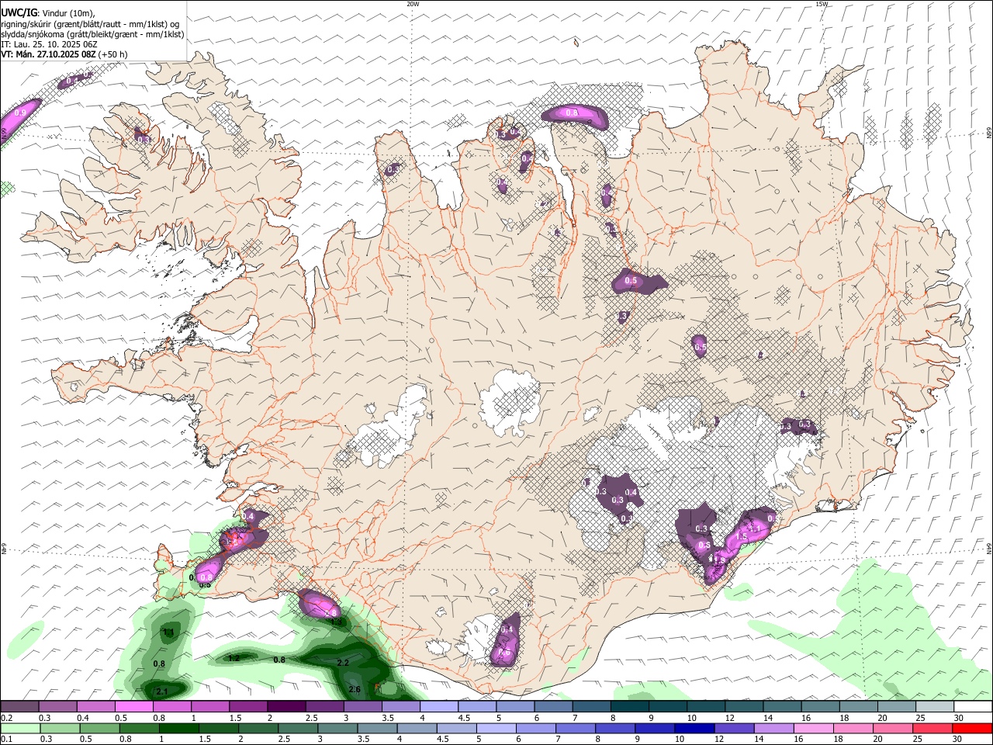Viewport: 993px width, 745px height.
Task: Click the 15W longitude label
Action: pos(822,4)
